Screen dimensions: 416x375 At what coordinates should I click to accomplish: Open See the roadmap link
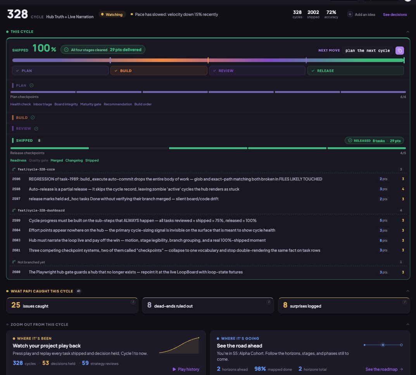[384, 369]
